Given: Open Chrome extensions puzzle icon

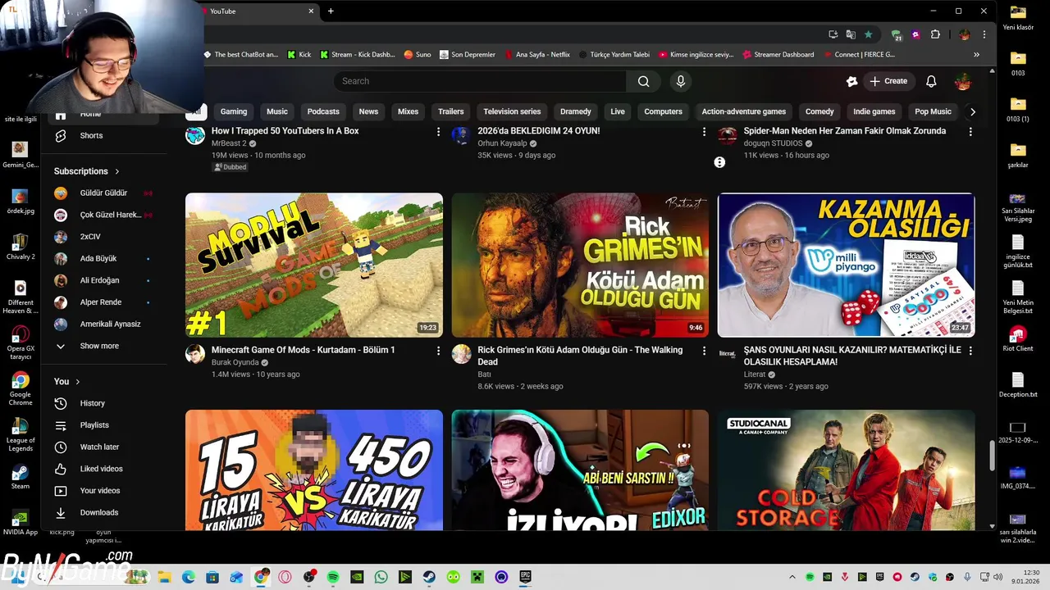Looking at the screenshot, I should (x=935, y=34).
